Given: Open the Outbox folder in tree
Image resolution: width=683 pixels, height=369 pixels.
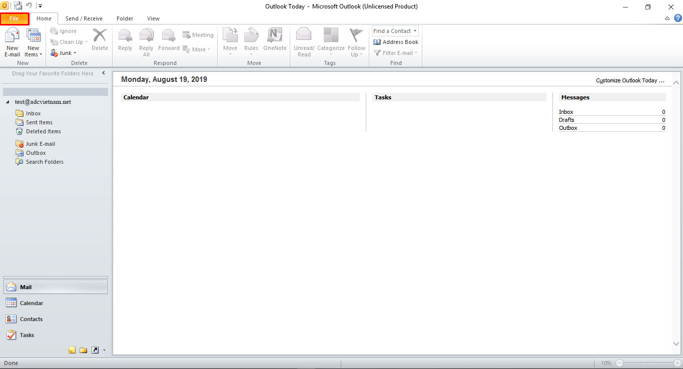Looking at the screenshot, I should tap(31, 153).
